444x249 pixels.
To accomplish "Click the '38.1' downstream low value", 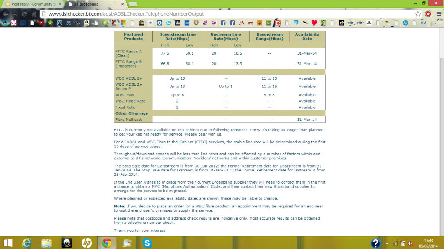I will coord(189,64).
